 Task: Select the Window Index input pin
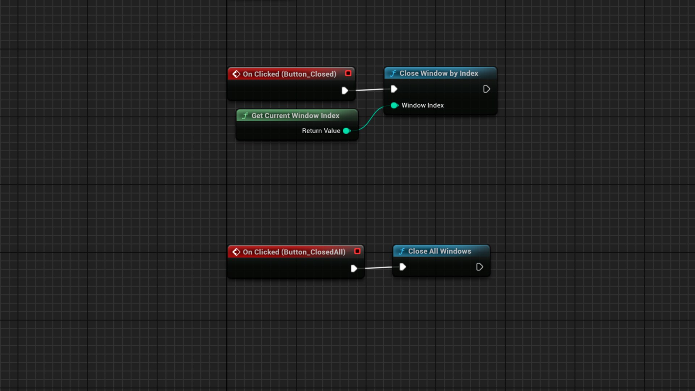(x=394, y=105)
